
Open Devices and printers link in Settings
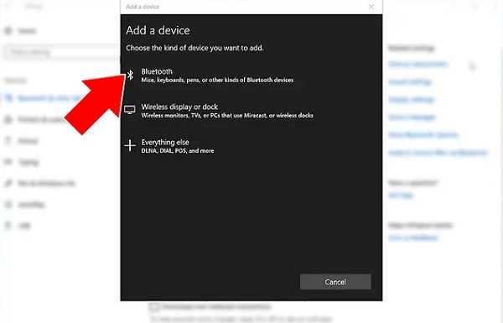[417, 64]
